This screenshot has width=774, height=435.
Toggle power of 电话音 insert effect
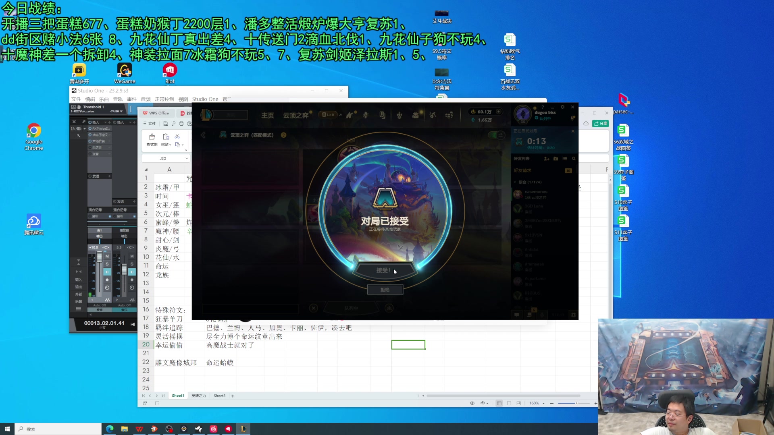coord(90,147)
